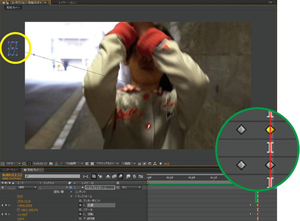Click the opacity value 100%
This screenshot has height=221, width=300.
[x=20, y=219]
